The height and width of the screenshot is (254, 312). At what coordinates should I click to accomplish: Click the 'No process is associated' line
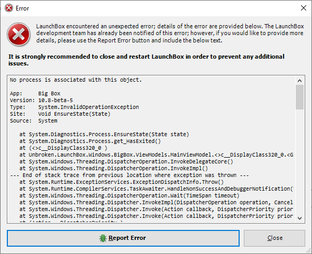(76, 80)
